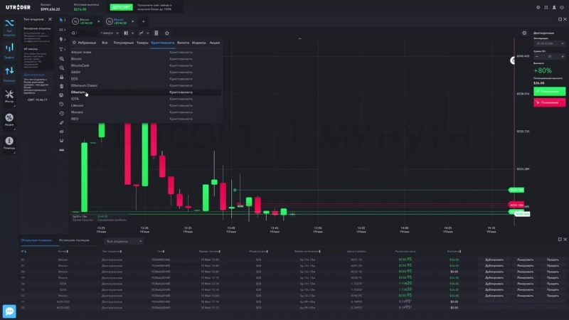Click the pencil icon in drawing toolbar
Image resolution: width=569 pixels, height=320 pixels.
click(61, 122)
